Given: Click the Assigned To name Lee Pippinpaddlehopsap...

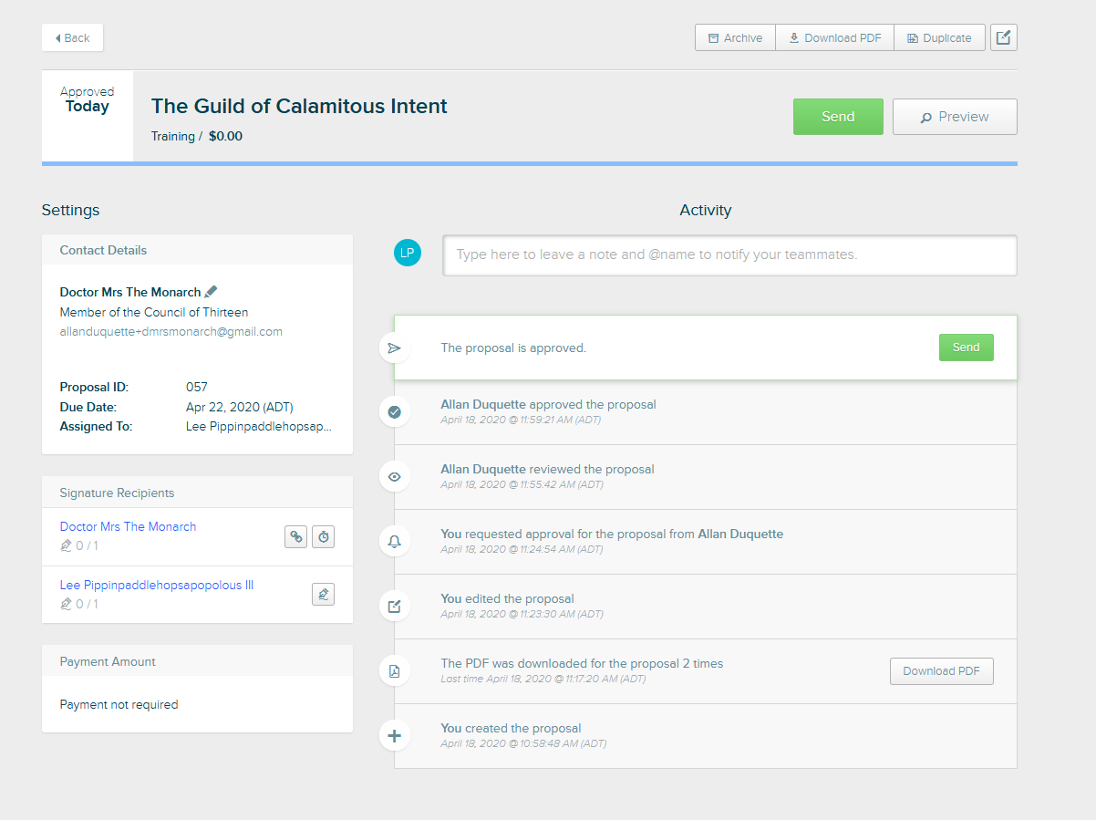Looking at the screenshot, I should pyautogui.click(x=259, y=426).
